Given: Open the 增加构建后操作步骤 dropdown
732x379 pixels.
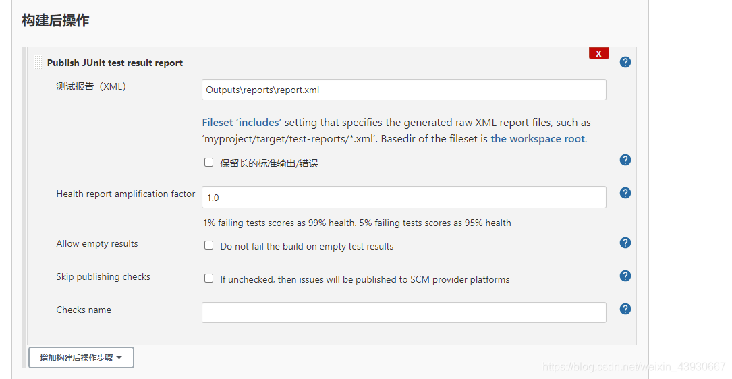Looking at the screenshot, I should (81, 357).
